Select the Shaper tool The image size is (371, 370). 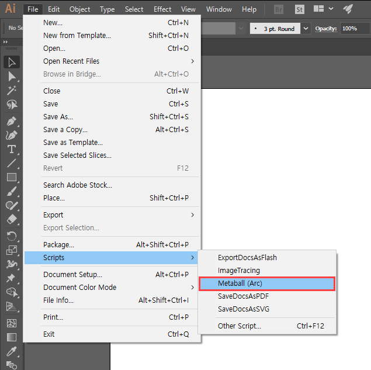click(x=12, y=206)
